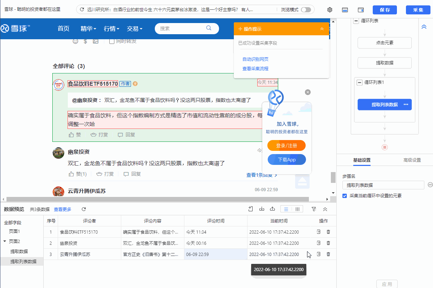Click the API icon beside step name field
The image size is (433, 288).
(x=430, y=185)
